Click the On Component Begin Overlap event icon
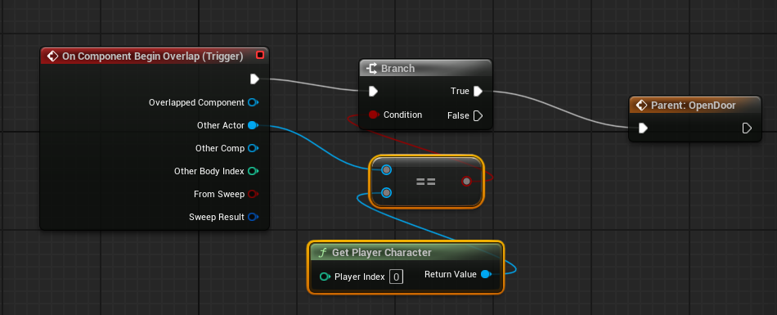 point(52,56)
